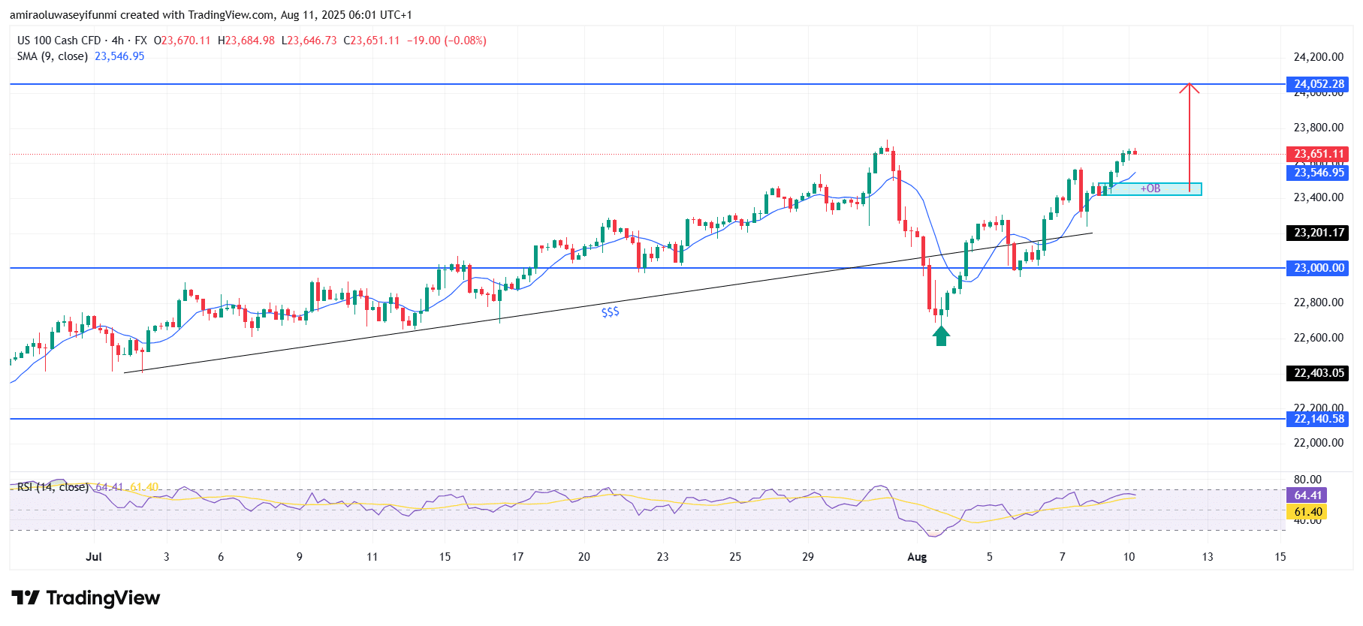The image size is (1363, 626).
Task: Click date 29 on the time axis
Action: (x=807, y=557)
